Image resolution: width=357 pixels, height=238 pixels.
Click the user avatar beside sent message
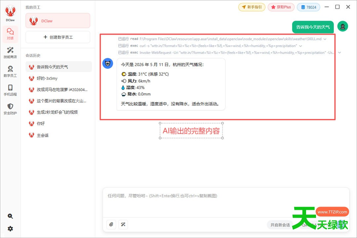(x=343, y=26)
